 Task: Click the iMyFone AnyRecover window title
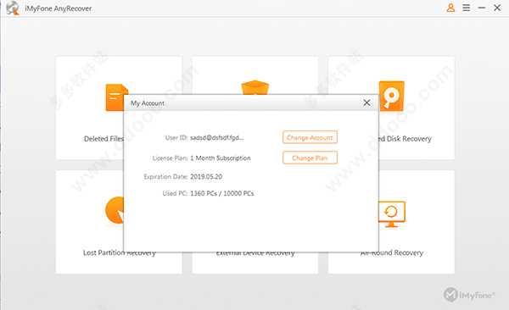click(x=58, y=8)
